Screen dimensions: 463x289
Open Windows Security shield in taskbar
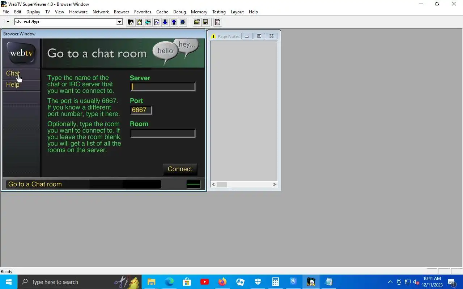258,282
